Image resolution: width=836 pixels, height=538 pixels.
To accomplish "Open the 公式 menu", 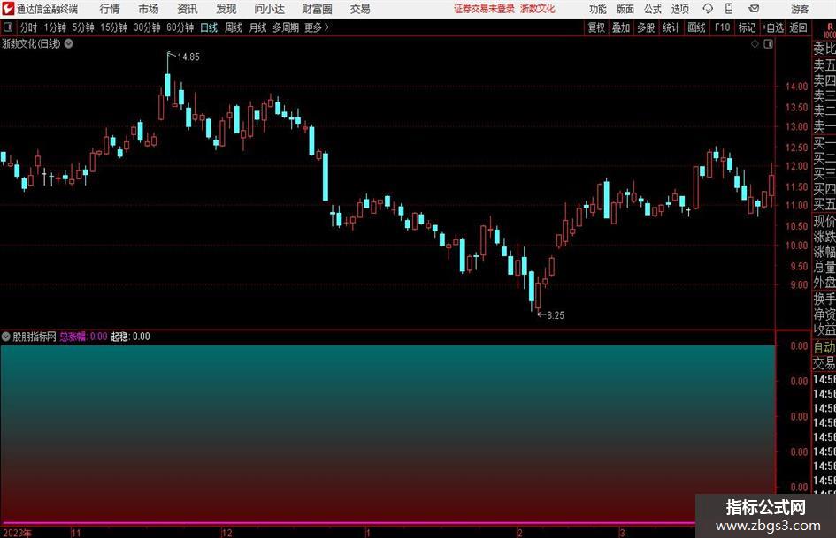I will pyautogui.click(x=653, y=9).
